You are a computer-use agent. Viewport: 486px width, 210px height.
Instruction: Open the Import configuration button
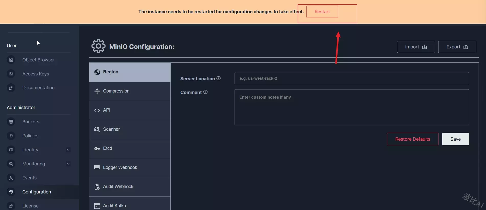[x=416, y=47]
